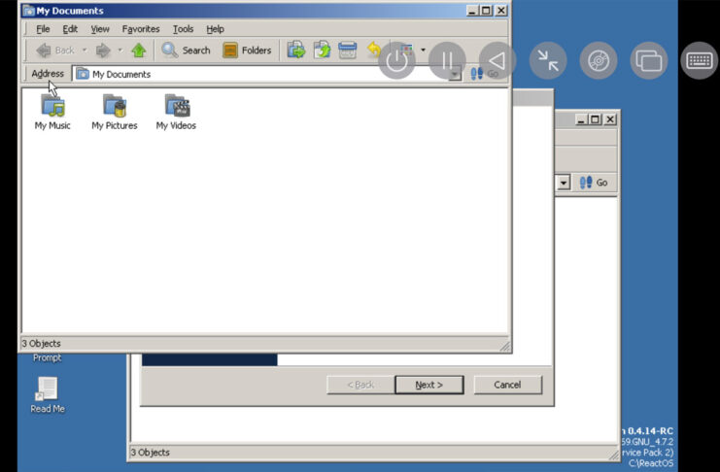Click the My Documents address bar icon
This screenshot has width=720, height=472.
(83, 74)
